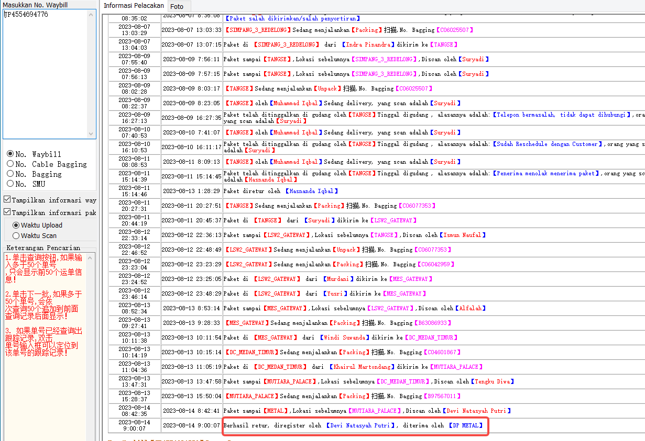The image size is (645, 441).
Task: Click sender name Windi Suwanda
Action: (345, 337)
